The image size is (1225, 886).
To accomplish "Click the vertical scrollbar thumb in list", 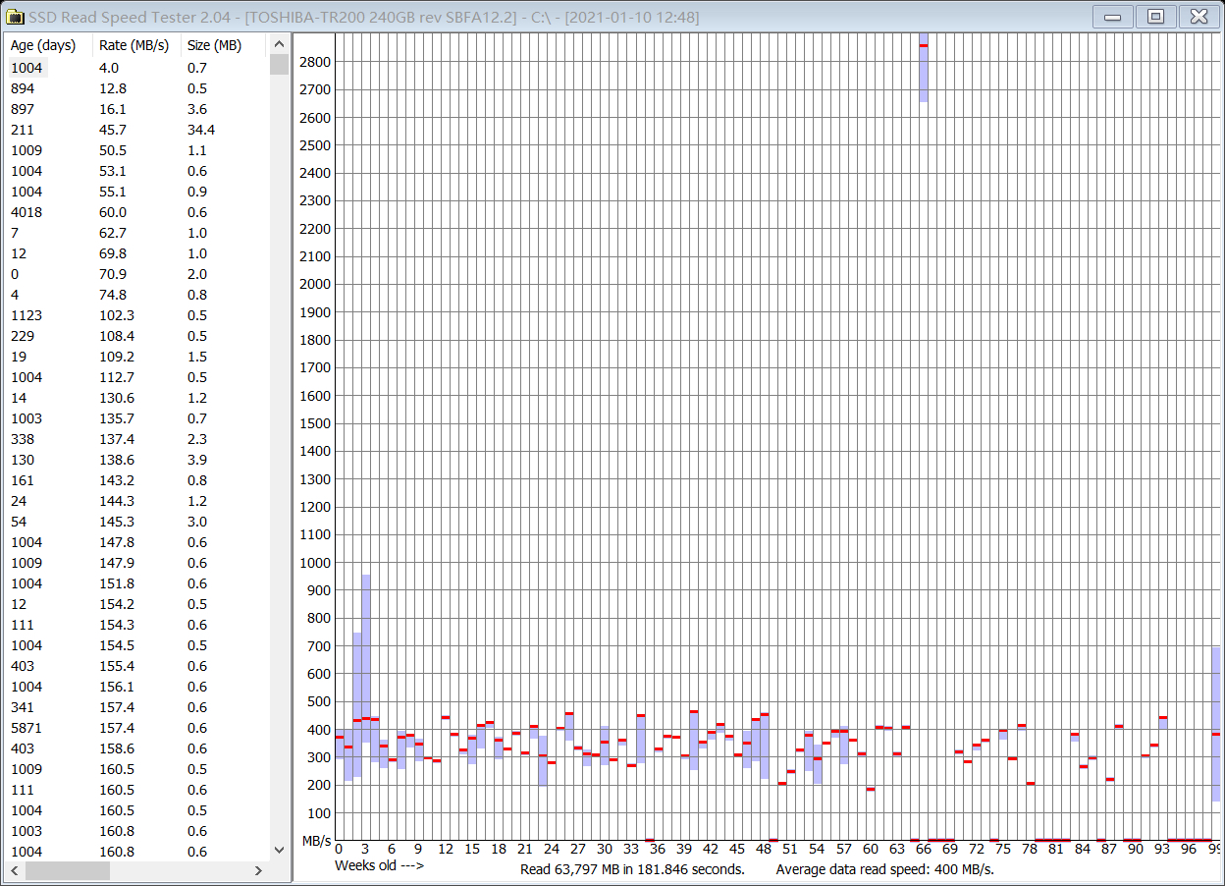I will pyautogui.click(x=280, y=65).
